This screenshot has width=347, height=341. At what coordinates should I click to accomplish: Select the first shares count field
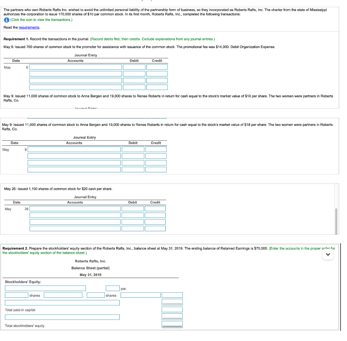(17, 295)
